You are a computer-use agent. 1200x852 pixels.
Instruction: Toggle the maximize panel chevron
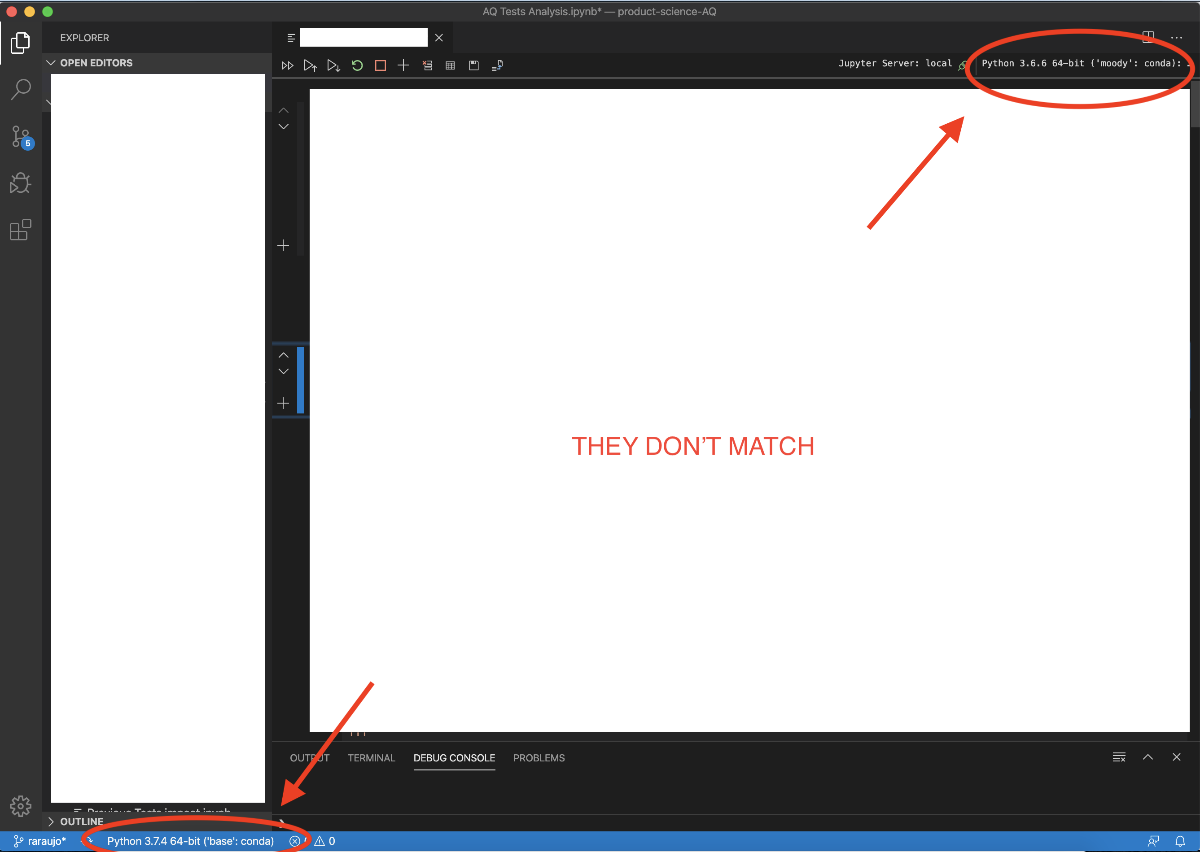[1147, 757]
